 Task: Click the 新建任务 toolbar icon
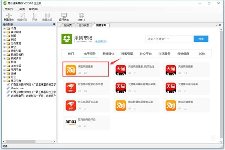(9, 16)
